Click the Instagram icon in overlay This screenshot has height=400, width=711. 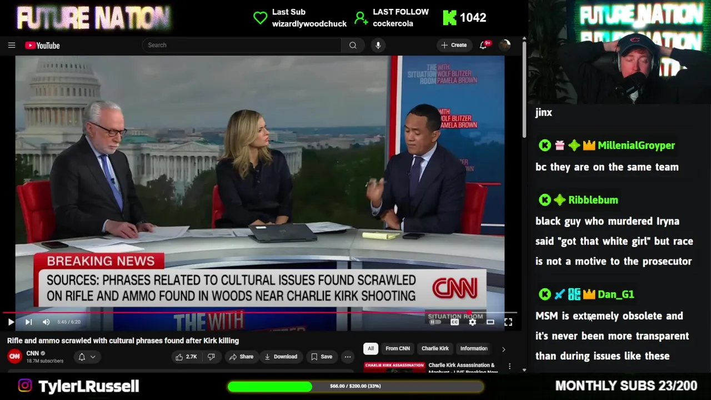(x=25, y=386)
